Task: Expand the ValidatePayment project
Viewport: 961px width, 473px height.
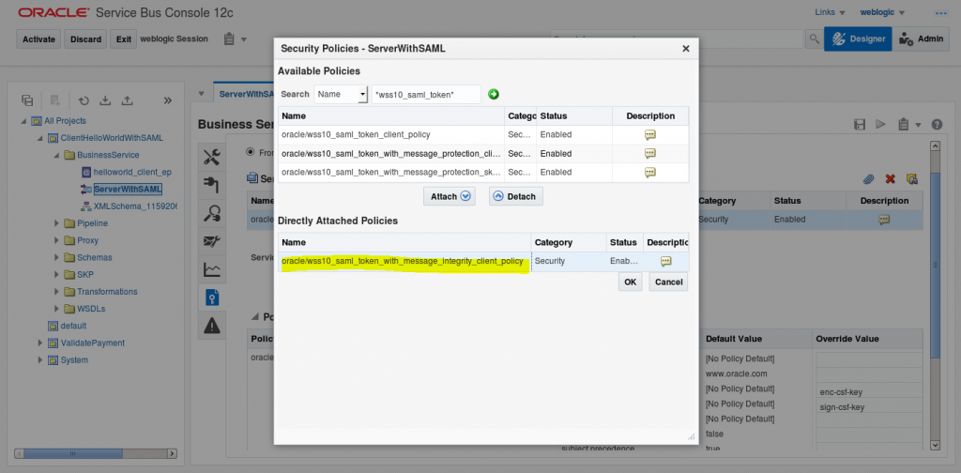Action: pyautogui.click(x=40, y=343)
